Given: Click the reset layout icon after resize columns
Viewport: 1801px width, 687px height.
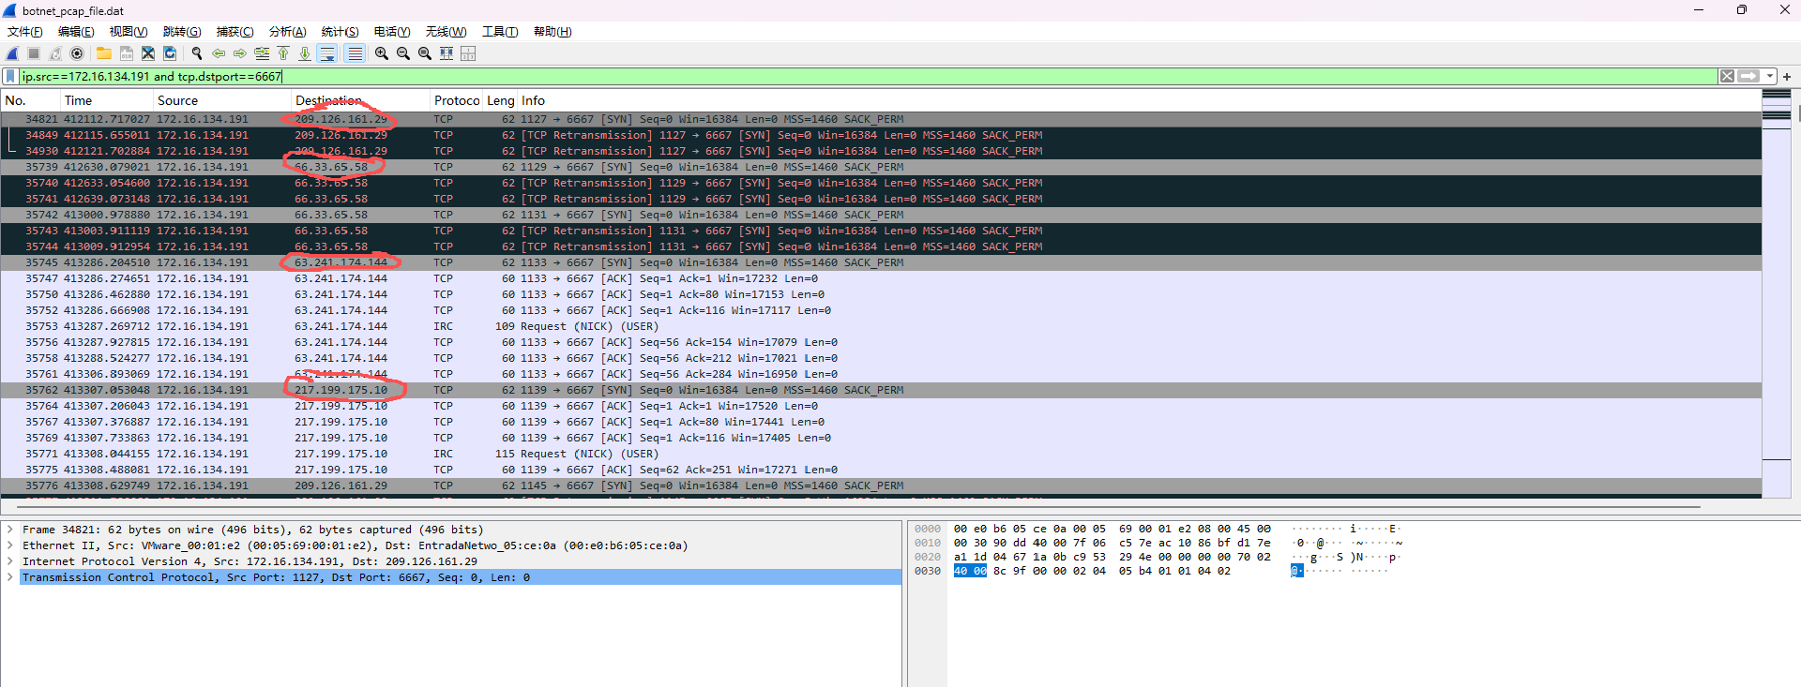Looking at the screenshot, I should [468, 53].
